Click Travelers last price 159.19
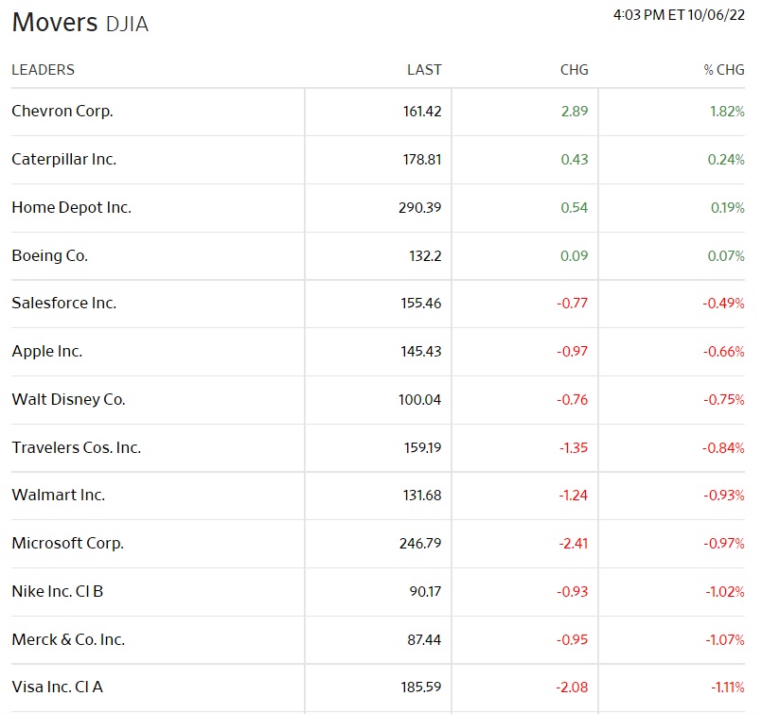This screenshot has height=714, width=762. click(423, 447)
